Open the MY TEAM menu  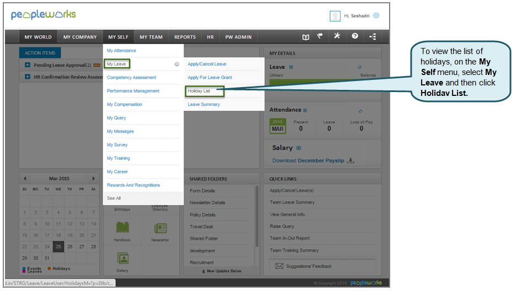coord(151,37)
